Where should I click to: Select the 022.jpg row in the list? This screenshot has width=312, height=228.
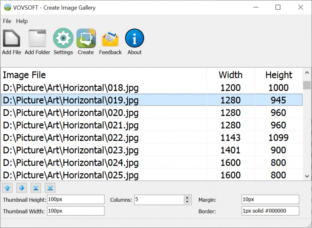click(104, 138)
